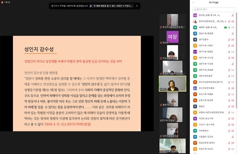Screen dimensions: 239x154
Task: Select the 한국여성장애인연 host logo avatar
Action: (x=195, y=21)
